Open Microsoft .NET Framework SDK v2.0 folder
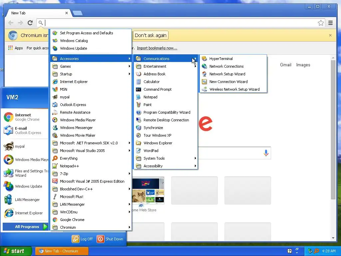Viewport: 341px width, 256px height. coord(91,143)
